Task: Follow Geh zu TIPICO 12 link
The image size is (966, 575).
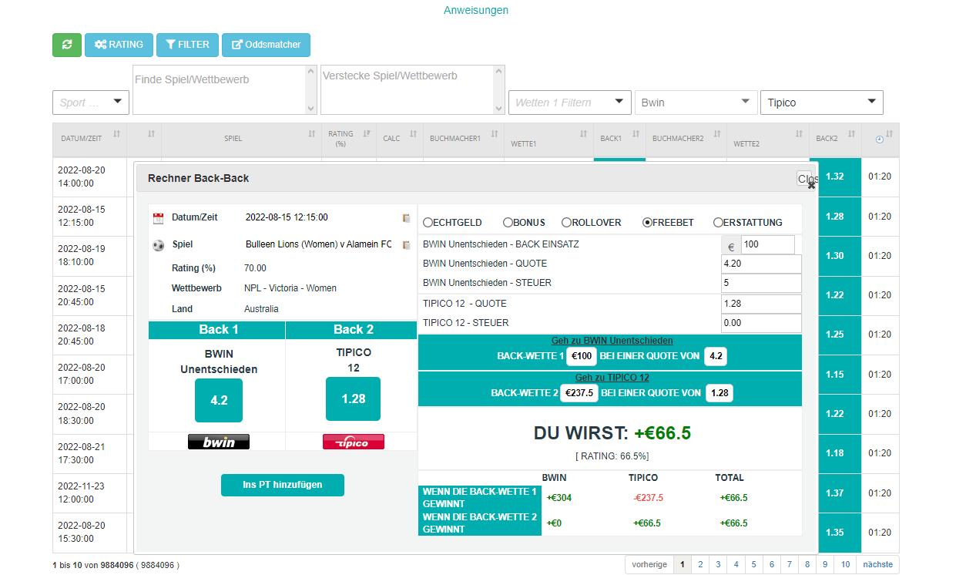Action: (x=612, y=378)
